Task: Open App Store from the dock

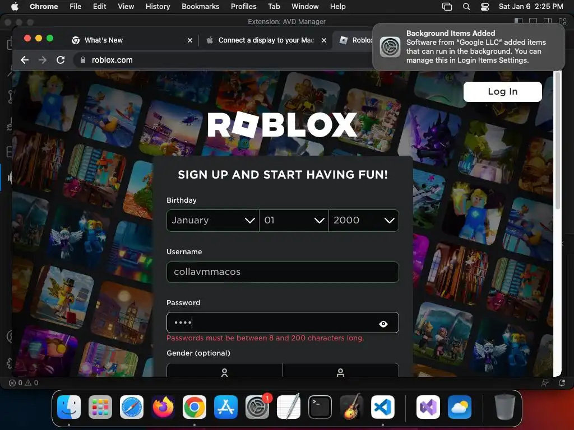Action: click(225, 407)
